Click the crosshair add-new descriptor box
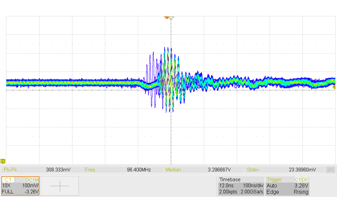Screen dimensions: 337x197 [60, 186]
